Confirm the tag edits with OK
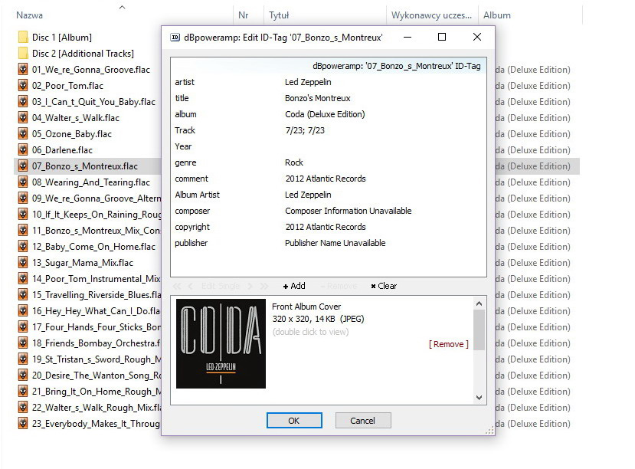This screenshot has width=635, height=469. click(293, 421)
